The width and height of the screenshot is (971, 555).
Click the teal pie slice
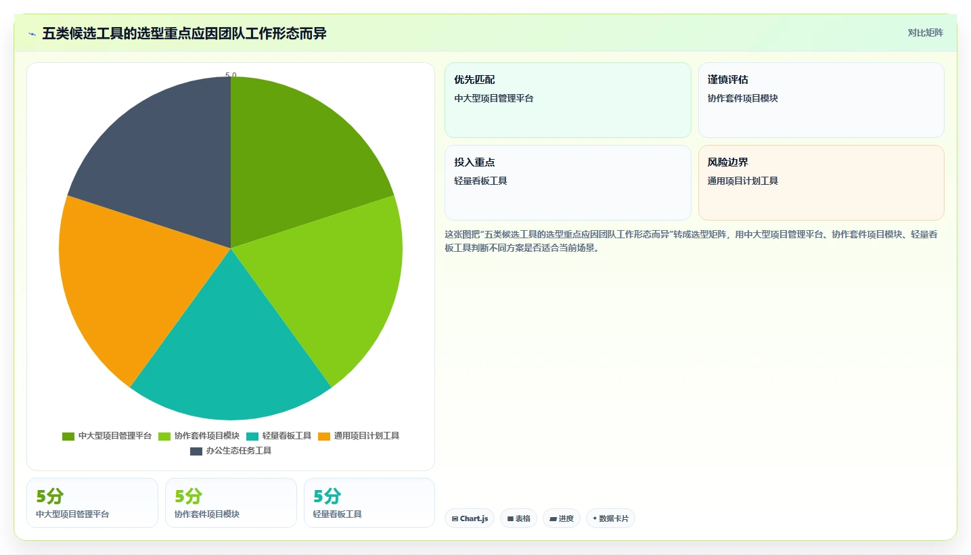[x=231, y=352]
